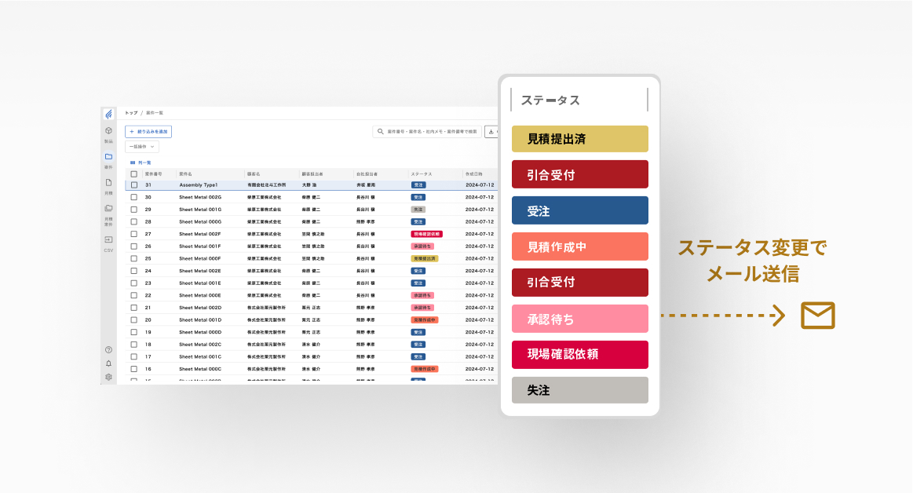Select the 案件 folder icon in sidebar

point(108,157)
